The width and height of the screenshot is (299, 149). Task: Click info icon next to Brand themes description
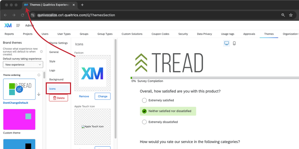pyautogui.click(x=42, y=52)
